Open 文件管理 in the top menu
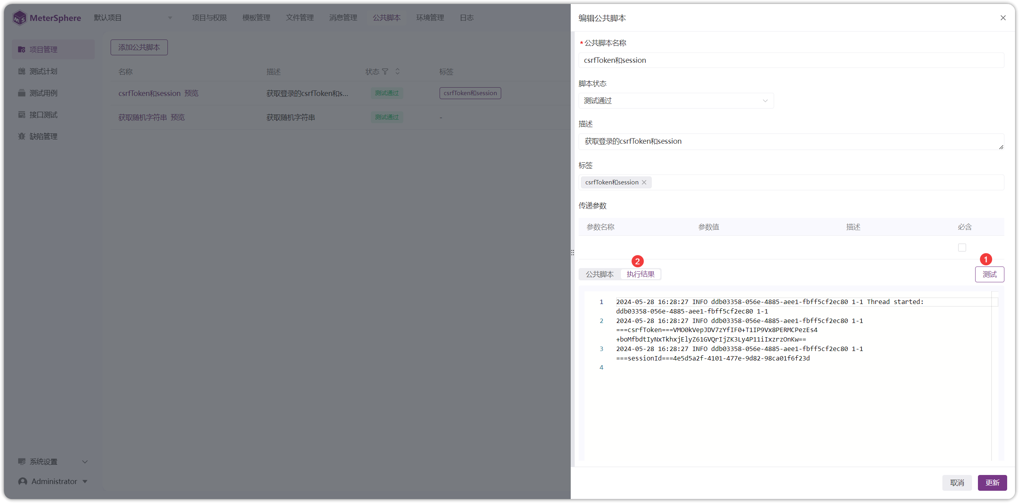The image size is (1019, 503). (x=300, y=18)
